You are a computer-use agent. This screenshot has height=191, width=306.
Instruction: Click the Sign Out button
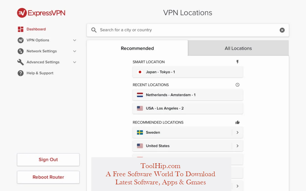(48, 160)
